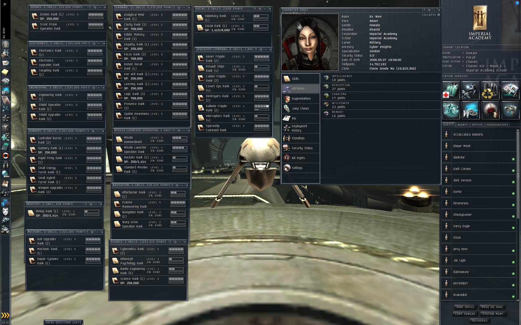
Task: Open the Reprocessing Plant recycle-symbol service
Action: coord(490,90)
